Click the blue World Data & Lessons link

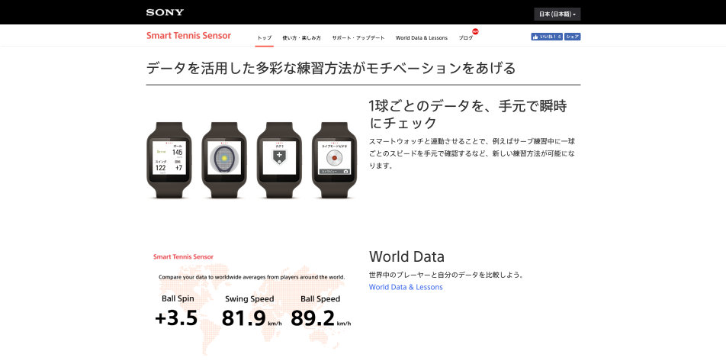(x=406, y=287)
